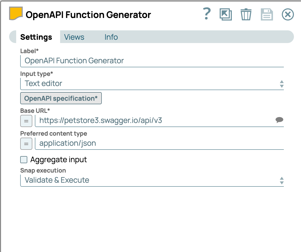Enable the Aggregate input checkbox
This screenshot has width=301, height=252.
24,160
